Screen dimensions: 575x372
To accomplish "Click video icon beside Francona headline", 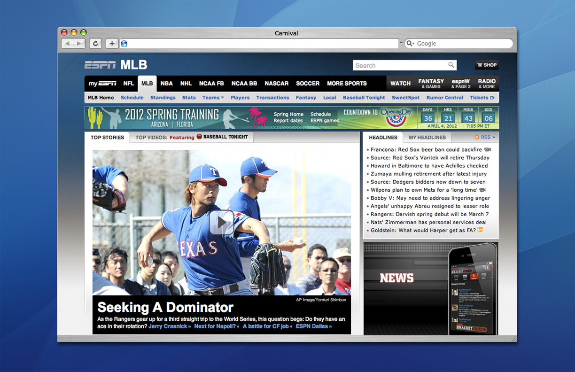I will [x=487, y=149].
